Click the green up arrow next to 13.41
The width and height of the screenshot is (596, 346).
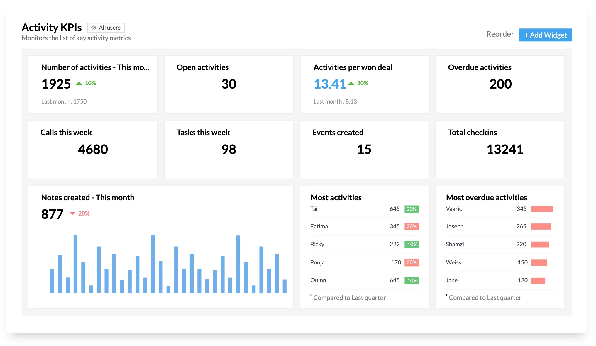(x=351, y=83)
